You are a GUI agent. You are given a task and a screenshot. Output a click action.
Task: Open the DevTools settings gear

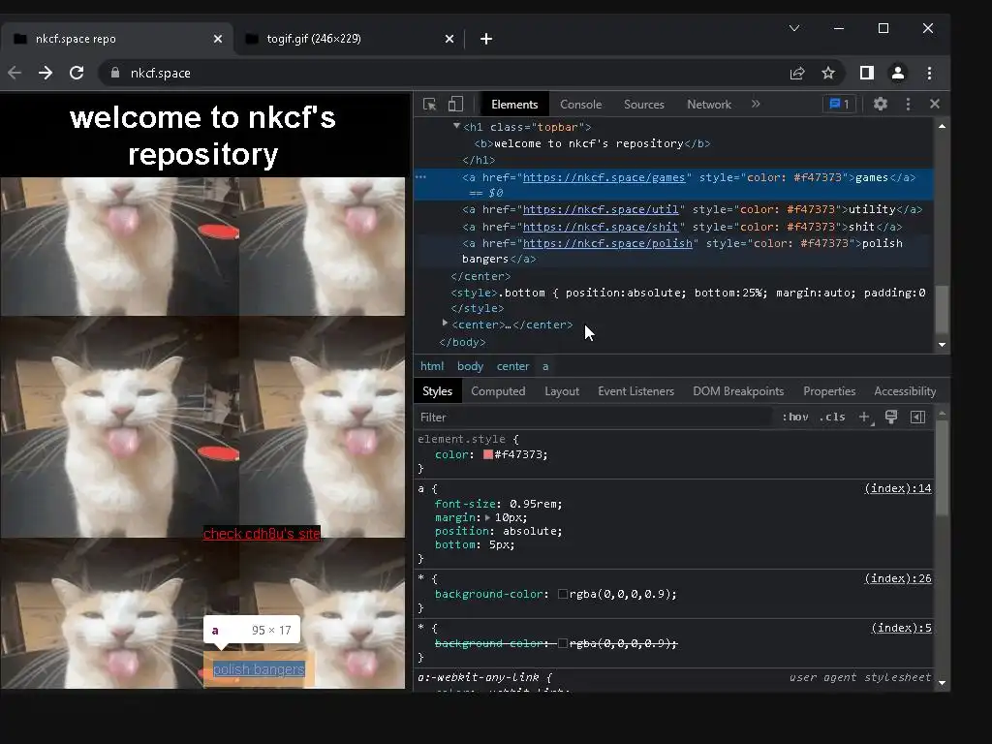click(880, 104)
